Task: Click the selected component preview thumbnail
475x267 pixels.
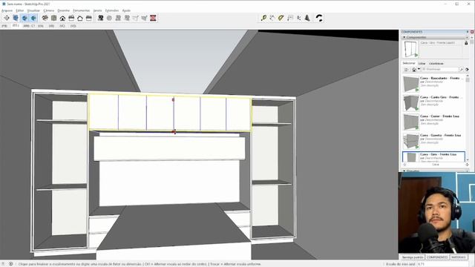Action: 410,49
